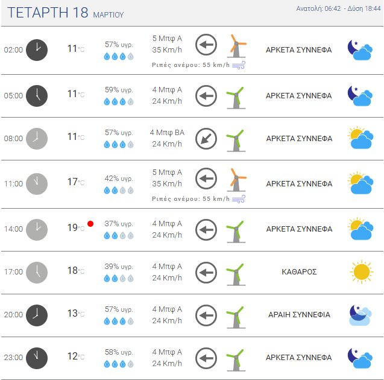Click the partly sunny cloud icon at 08:00

[360, 139]
